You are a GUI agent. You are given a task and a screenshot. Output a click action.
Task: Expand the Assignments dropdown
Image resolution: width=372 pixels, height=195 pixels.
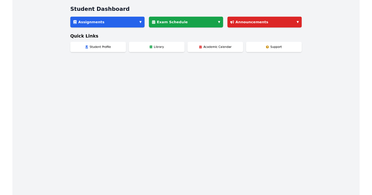107,22
